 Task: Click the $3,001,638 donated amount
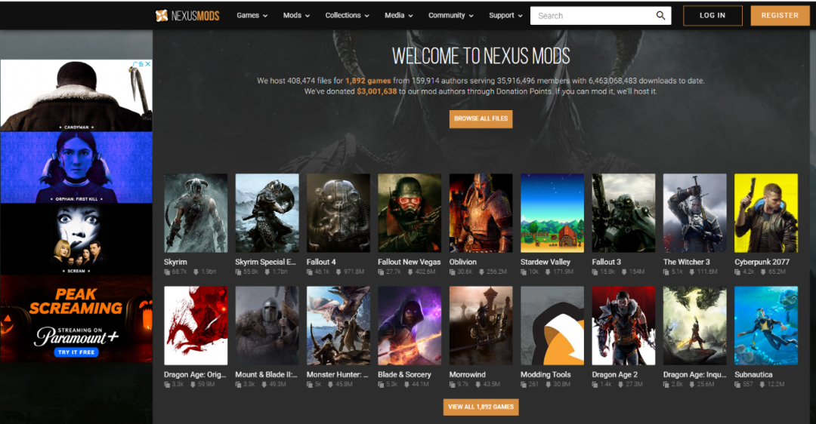377,91
